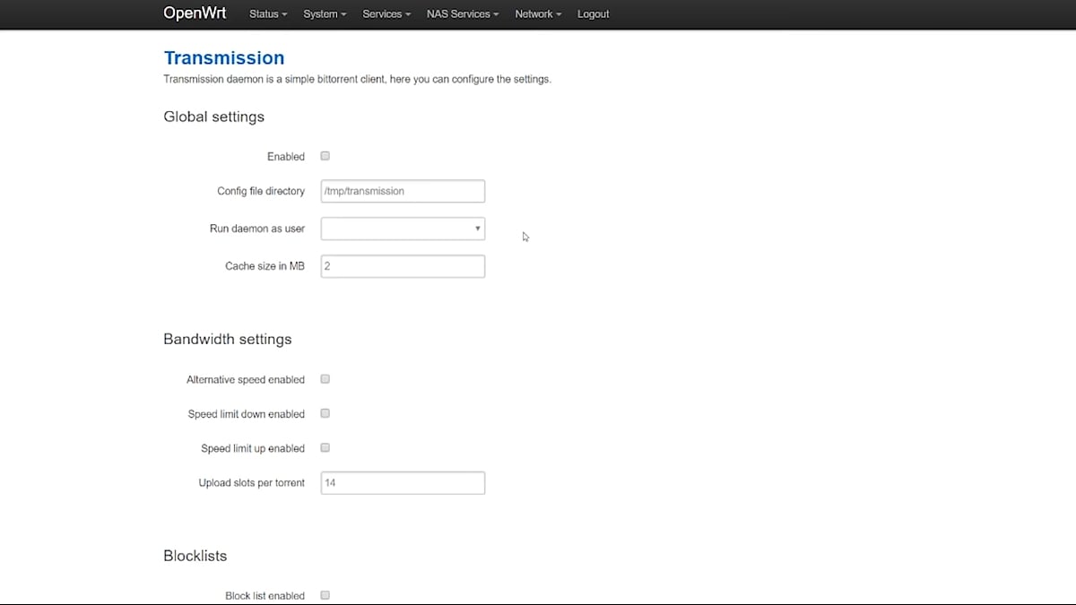1076x605 pixels.
Task: Click the OpenWrt brand logo
Action: 195,13
